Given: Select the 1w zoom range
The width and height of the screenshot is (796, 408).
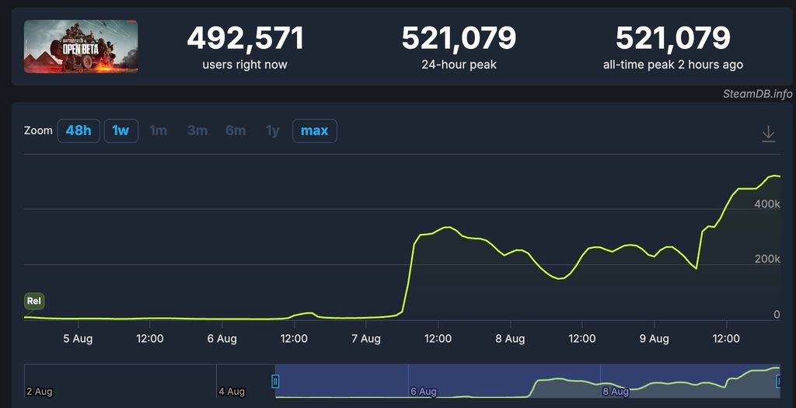Looking at the screenshot, I should (120, 131).
